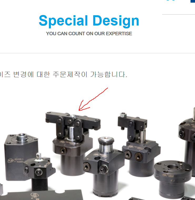
Task: Click the "Special Design" heading
Action: (89, 21)
